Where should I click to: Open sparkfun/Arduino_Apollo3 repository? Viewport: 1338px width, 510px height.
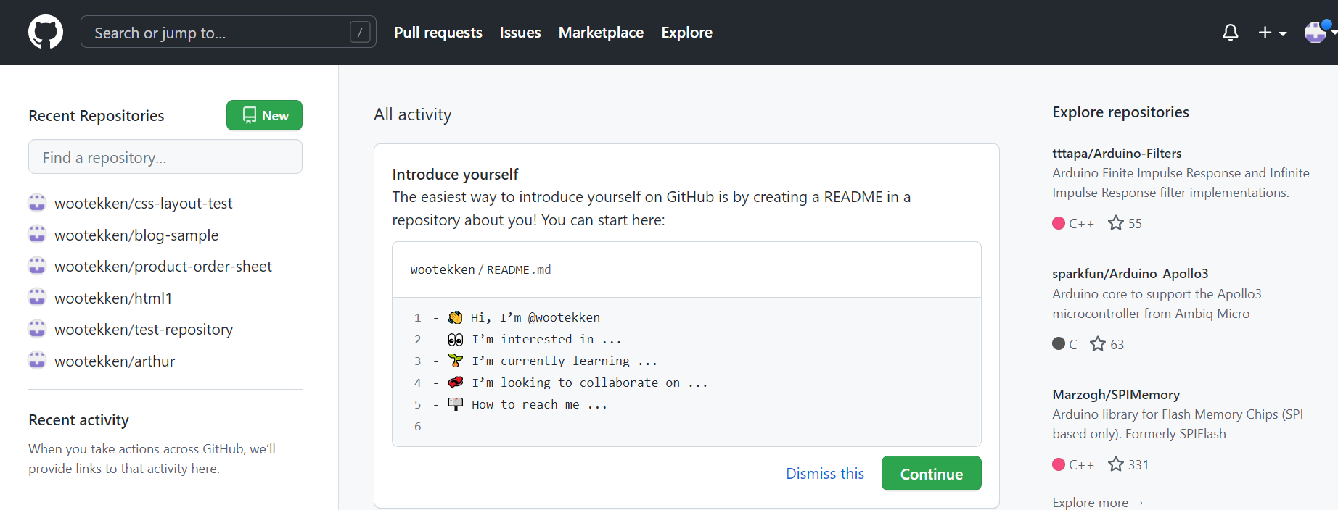(x=1130, y=274)
